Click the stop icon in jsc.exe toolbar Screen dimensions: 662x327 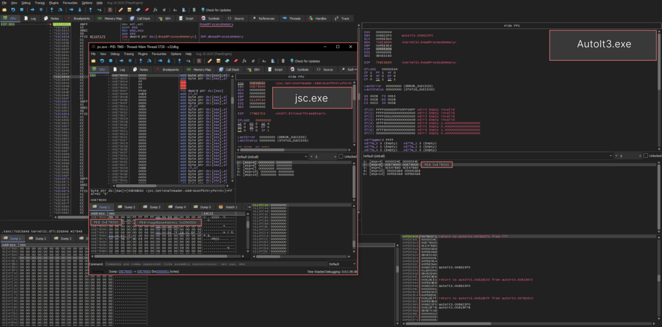click(110, 61)
